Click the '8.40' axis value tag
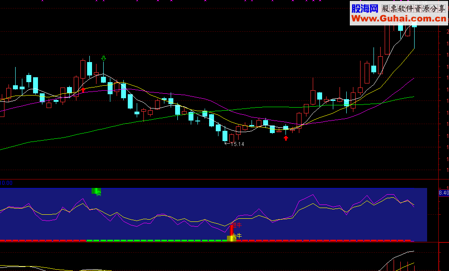This screenshot has width=449, height=271. (x=444, y=193)
